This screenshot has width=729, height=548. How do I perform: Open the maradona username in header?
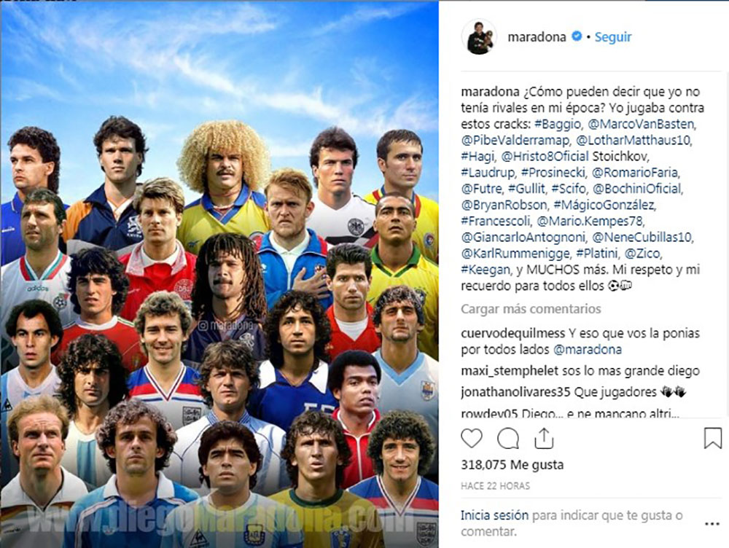[x=537, y=36]
